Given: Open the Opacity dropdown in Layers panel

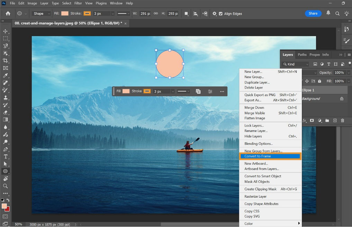Looking at the screenshot, I should (348, 73).
